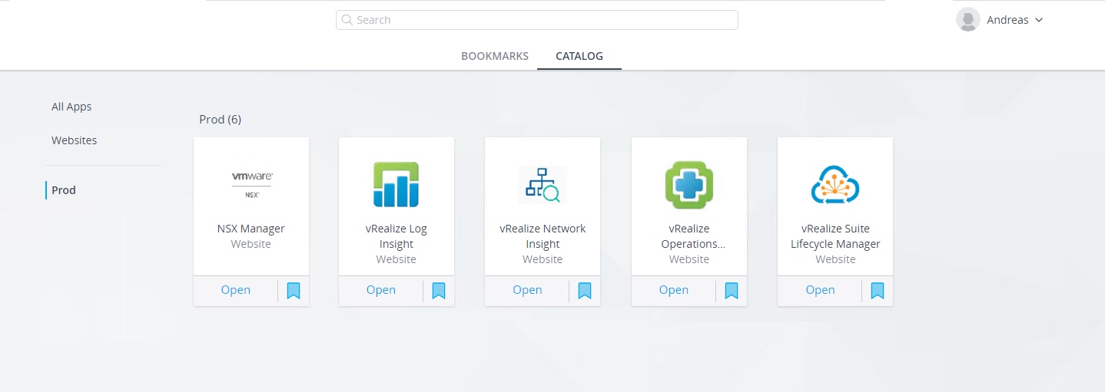Click the vRealize Suite Lifecycle Manager cloud icon
Screen dimensions: 1105x392
(835, 184)
